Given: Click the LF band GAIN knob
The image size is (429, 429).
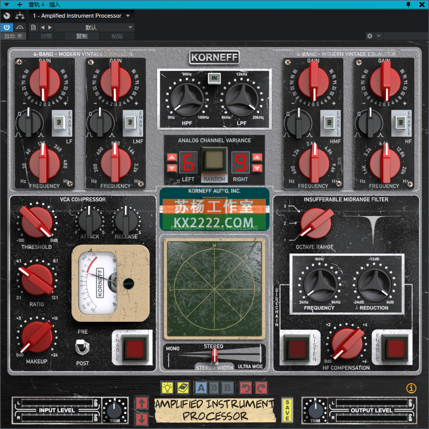Looking at the screenshot, I should (x=44, y=82).
